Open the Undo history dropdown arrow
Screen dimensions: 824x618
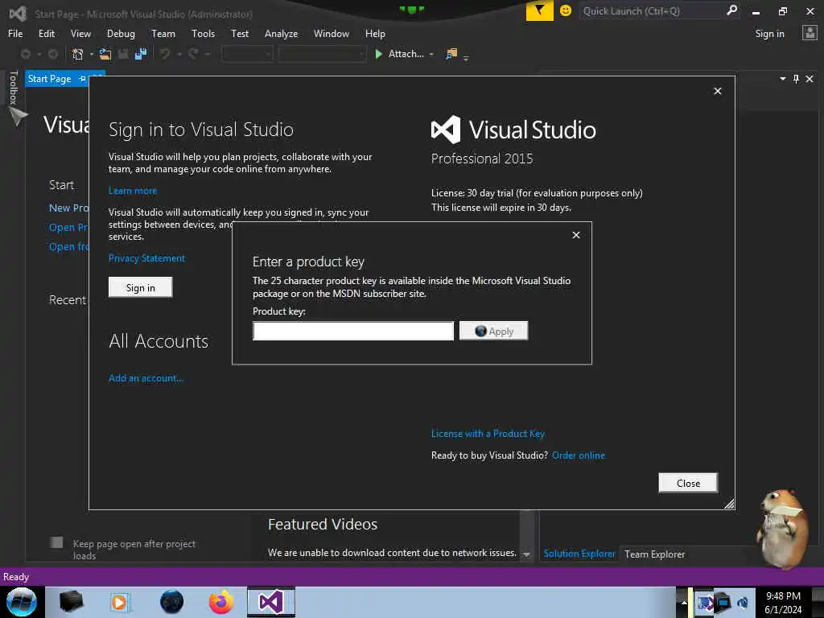tap(179, 54)
